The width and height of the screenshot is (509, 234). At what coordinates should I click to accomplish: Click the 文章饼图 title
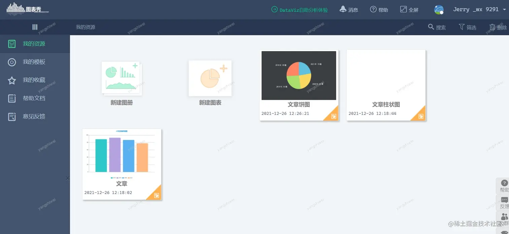pos(299,105)
